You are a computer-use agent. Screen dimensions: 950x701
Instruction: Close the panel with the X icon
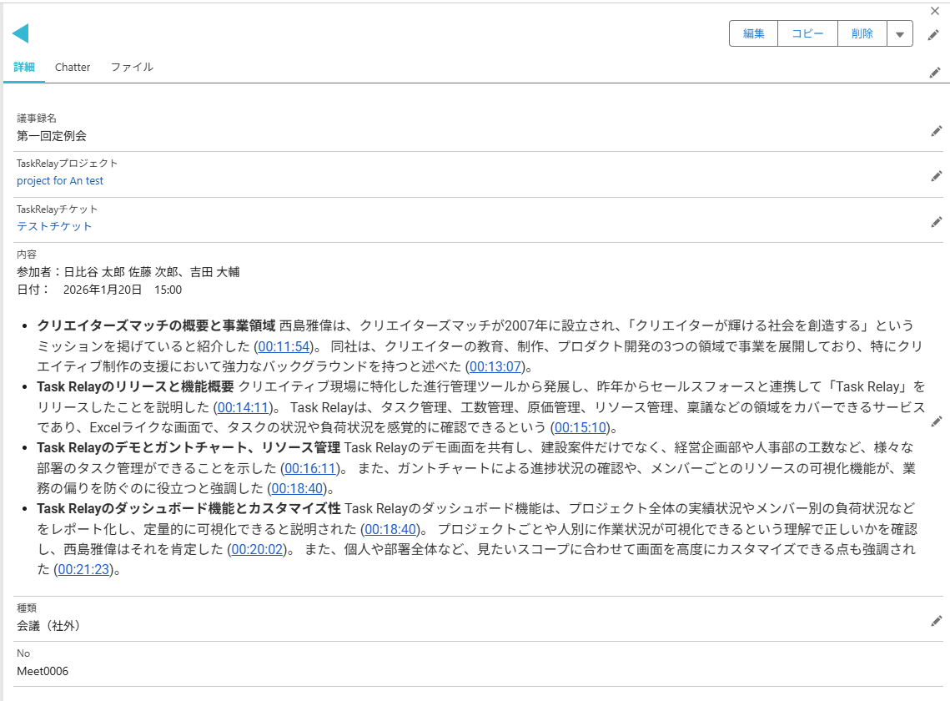[x=935, y=11]
